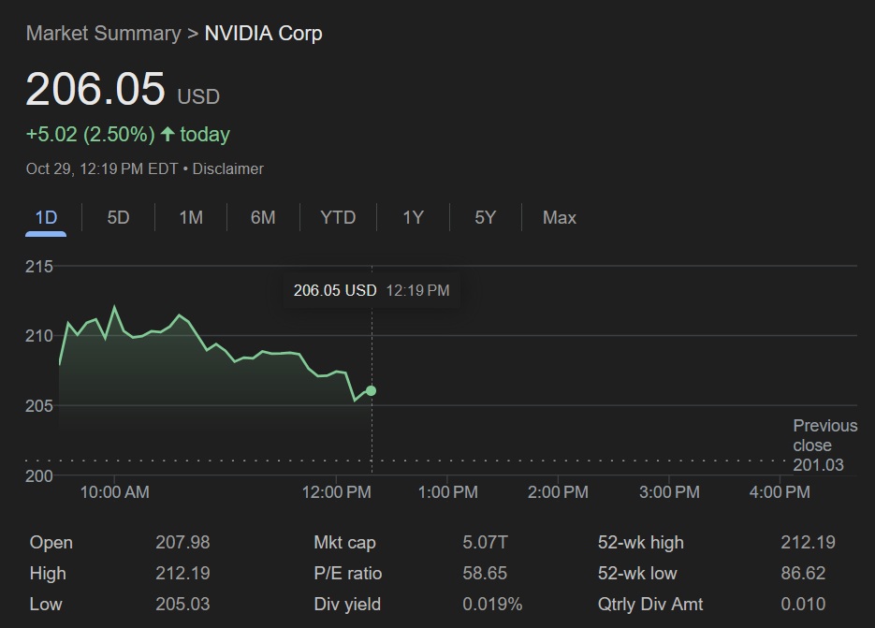The image size is (875, 628).
Task: Click the Previous close label
Action: click(824, 436)
